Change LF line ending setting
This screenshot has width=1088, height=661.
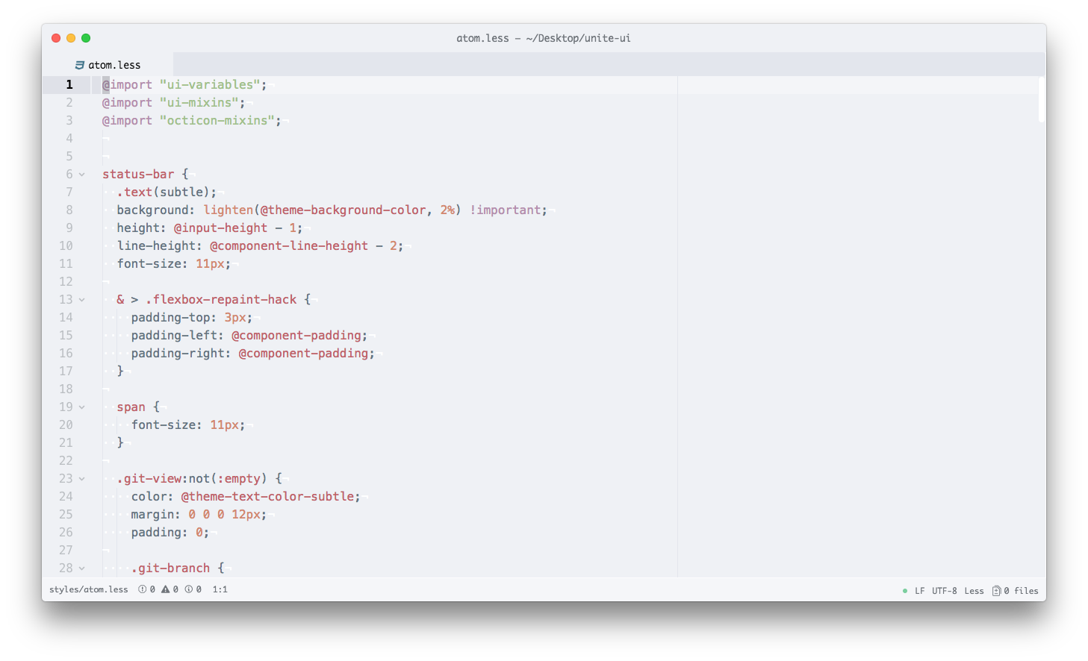(920, 591)
